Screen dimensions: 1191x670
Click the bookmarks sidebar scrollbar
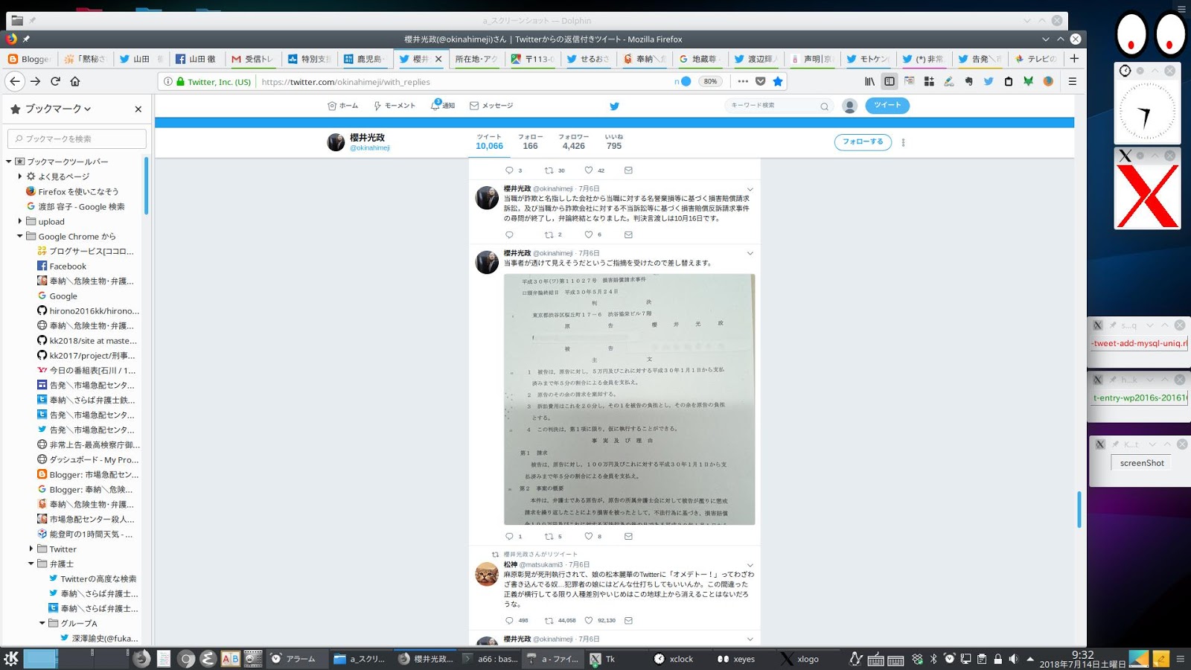(146, 186)
